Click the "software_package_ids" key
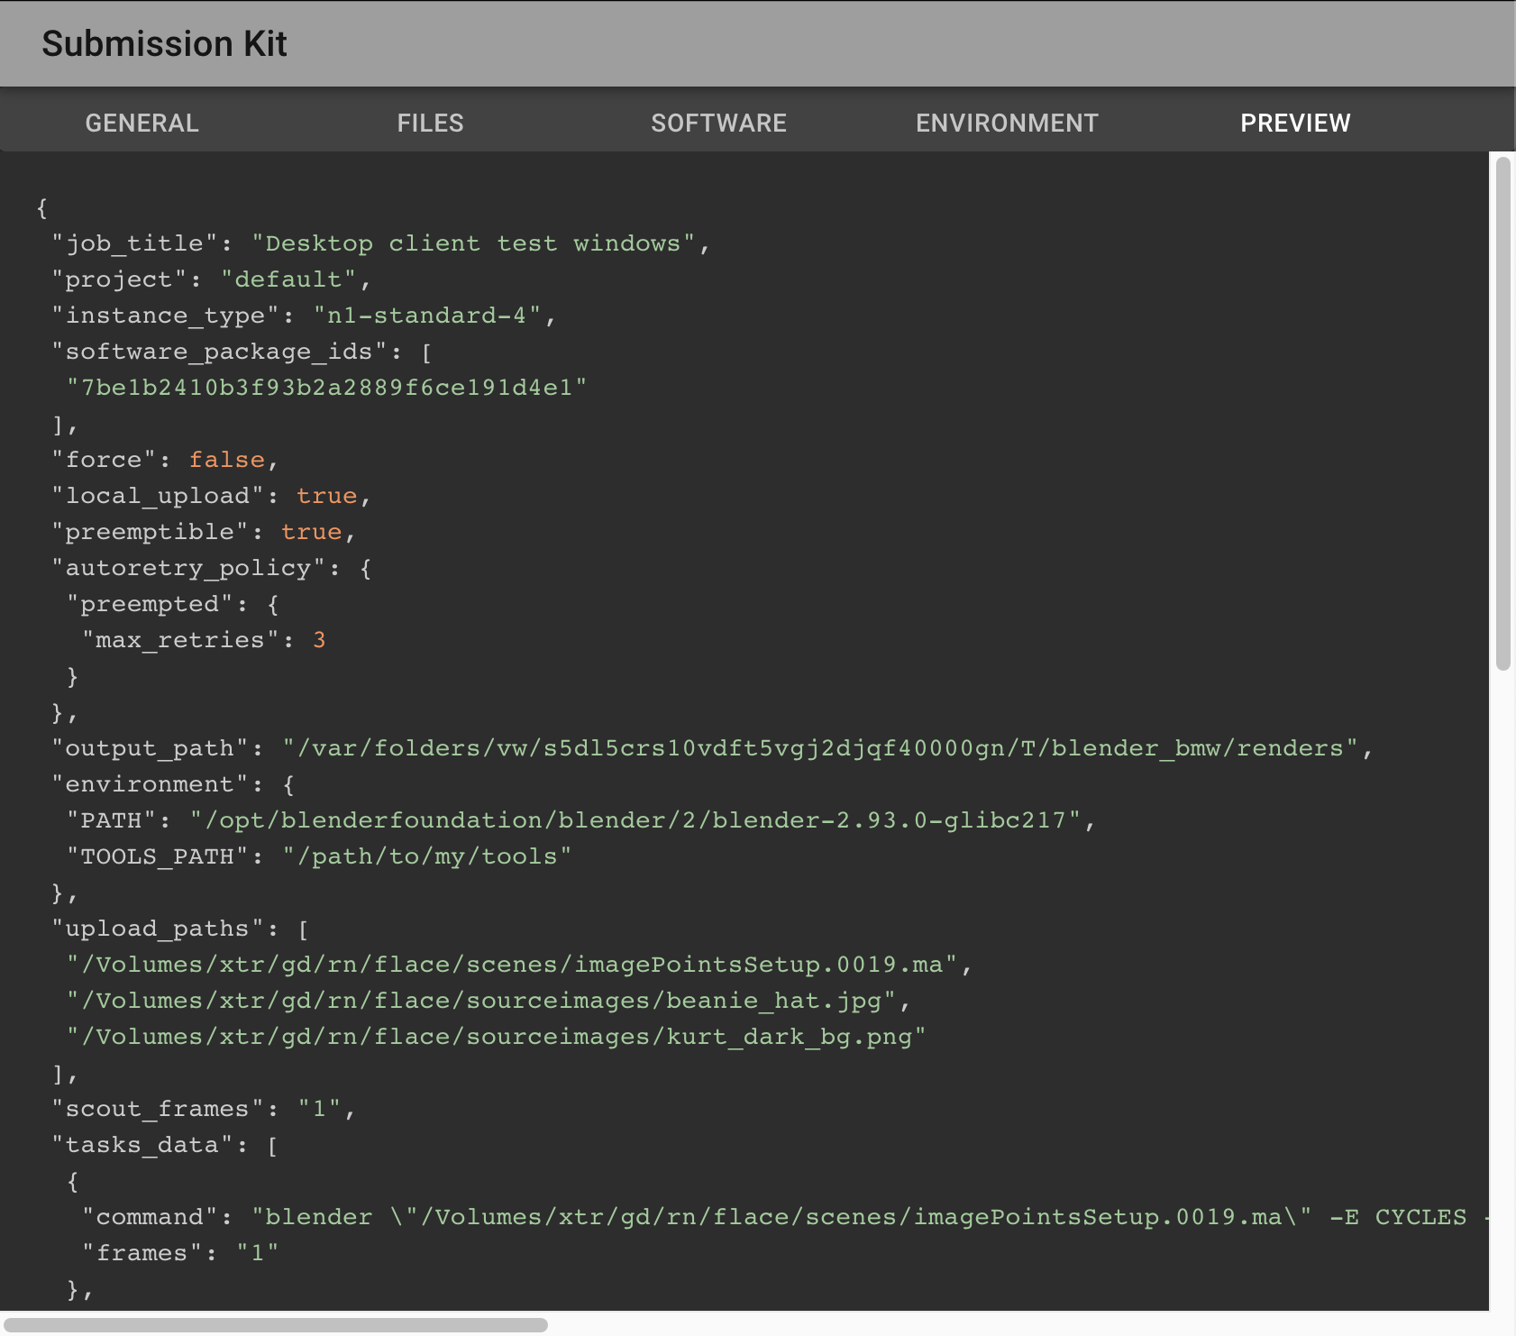 tap(219, 352)
